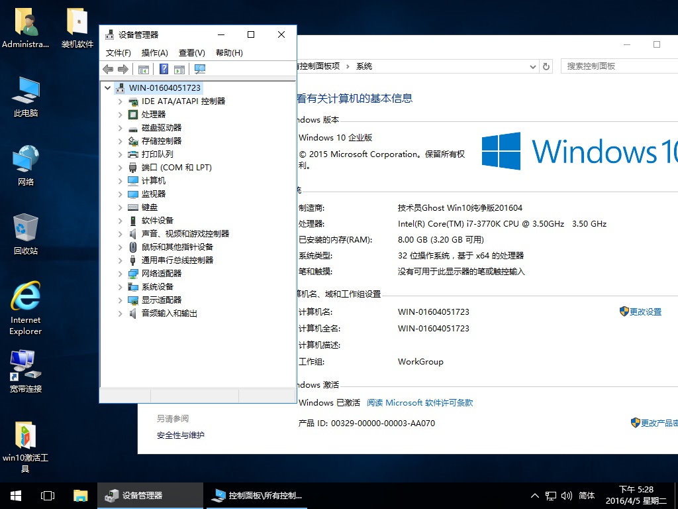Click the volume speaker icon in system tray

567,496
